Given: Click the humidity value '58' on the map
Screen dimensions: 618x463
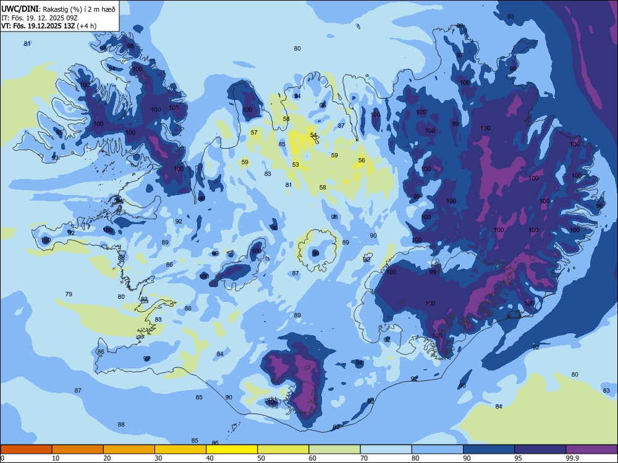Looking at the screenshot, I should pyautogui.click(x=323, y=188).
